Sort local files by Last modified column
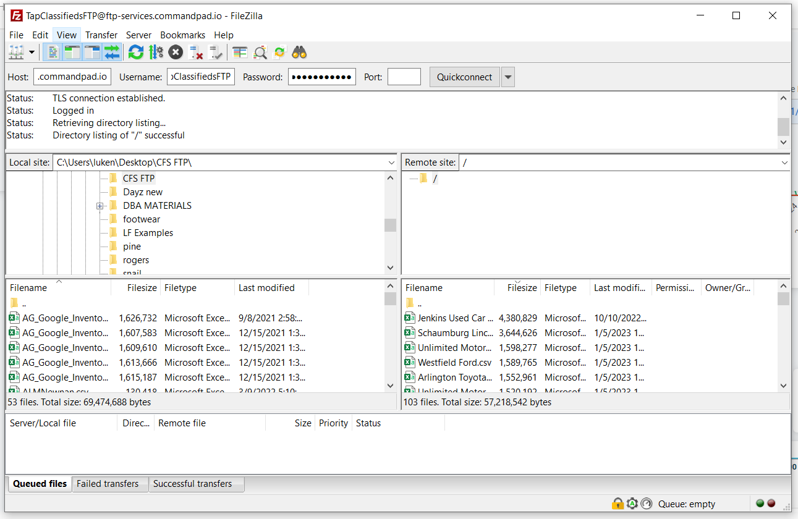Screen dimensions: 798x519 click(271, 288)
